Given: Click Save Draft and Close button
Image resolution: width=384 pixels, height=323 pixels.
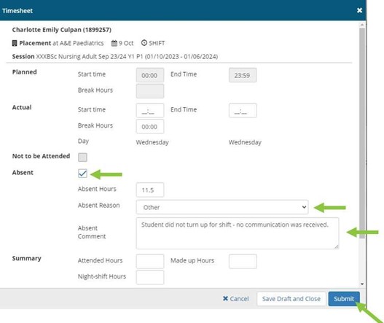Looking at the screenshot, I should pos(291,299).
